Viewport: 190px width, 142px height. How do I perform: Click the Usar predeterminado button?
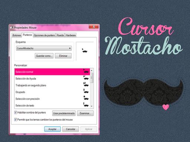pos(64,113)
